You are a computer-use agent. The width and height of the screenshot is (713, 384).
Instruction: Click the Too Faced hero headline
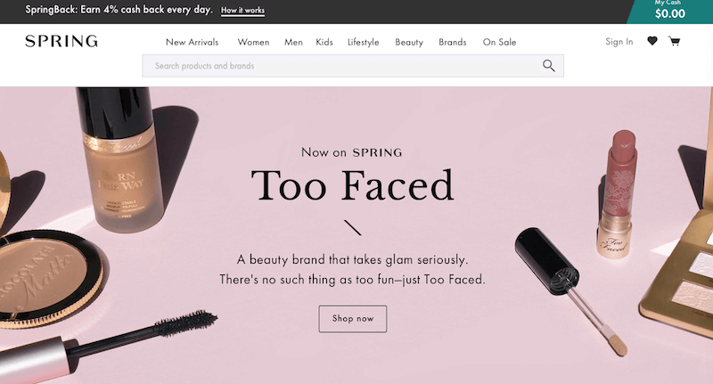pos(352,185)
